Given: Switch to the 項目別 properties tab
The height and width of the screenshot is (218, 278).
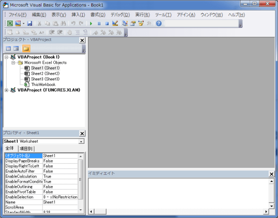Looking at the screenshot, I should [x=27, y=148].
